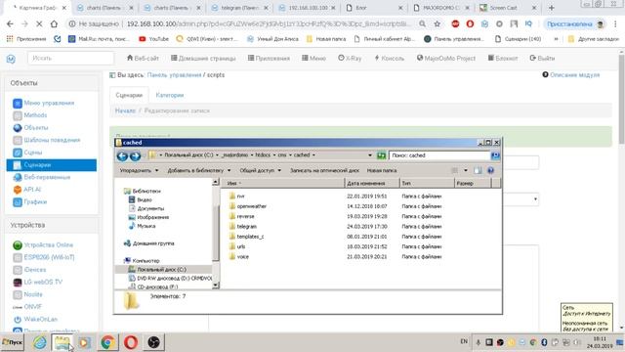Switch to the Сценарии tab
This screenshot has width=625, height=352.
[x=129, y=96]
